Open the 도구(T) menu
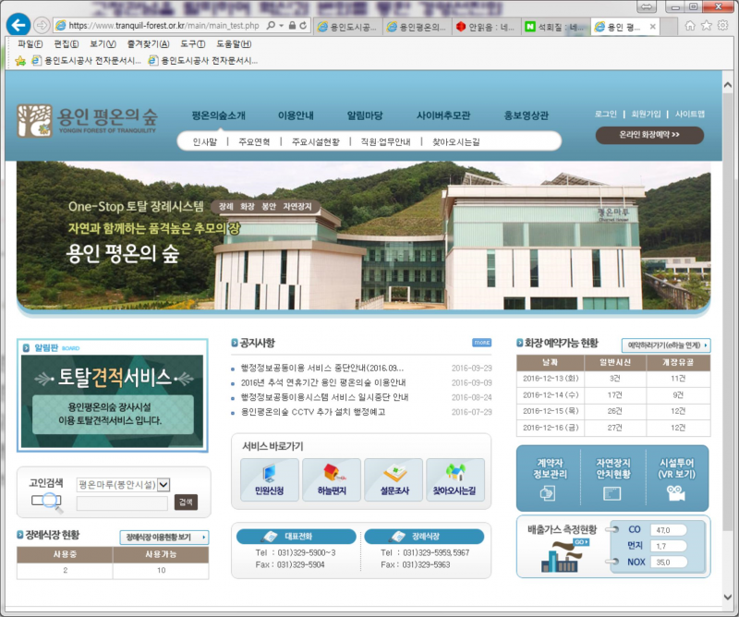Viewport: 739px width, 617px height. [193, 43]
